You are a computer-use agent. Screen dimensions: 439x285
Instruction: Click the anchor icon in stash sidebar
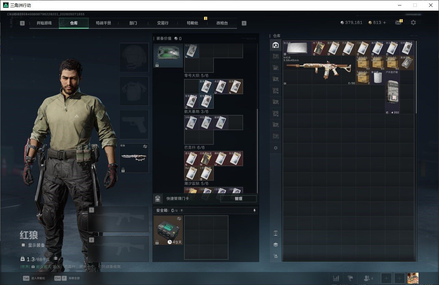pos(276,256)
